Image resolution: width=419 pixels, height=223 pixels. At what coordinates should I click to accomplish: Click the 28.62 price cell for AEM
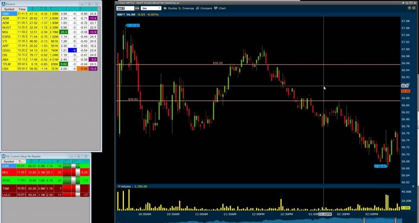[33, 18]
